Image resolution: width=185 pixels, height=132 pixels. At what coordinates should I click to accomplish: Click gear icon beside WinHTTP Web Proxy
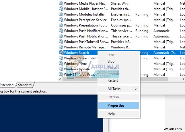(x=61, y=74)
